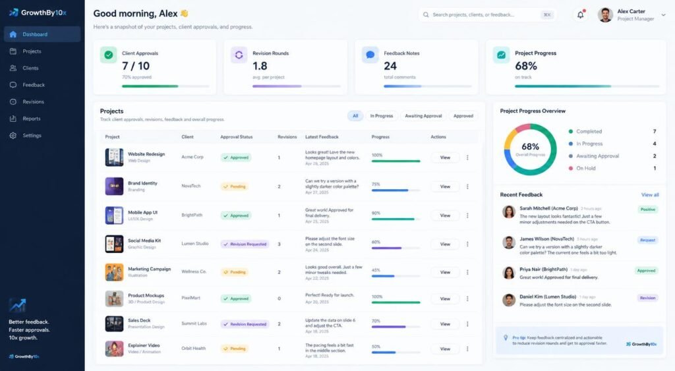
Task: Open the Marketing Campaign thumbnail
Action: click(x=114, y=272)
